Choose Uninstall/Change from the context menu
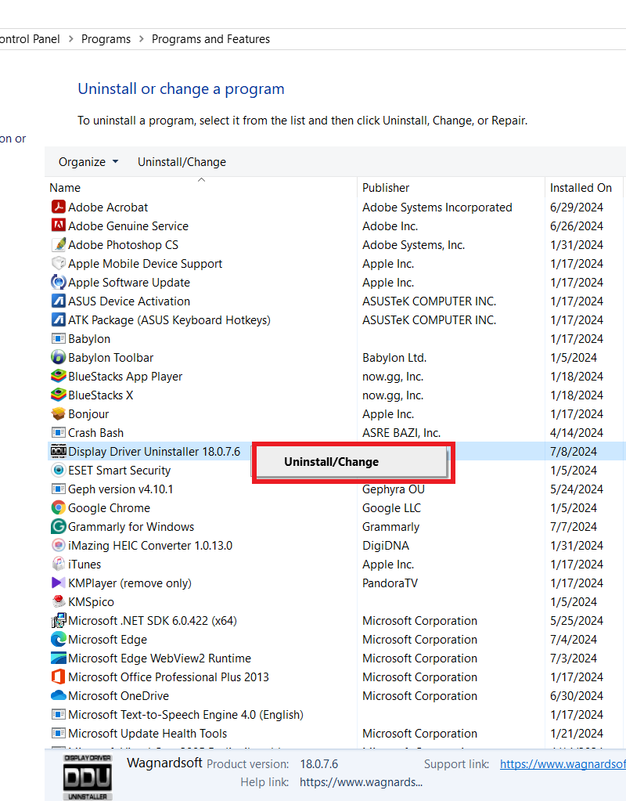The height and width of the screenshot is (801, 626). 351,462
